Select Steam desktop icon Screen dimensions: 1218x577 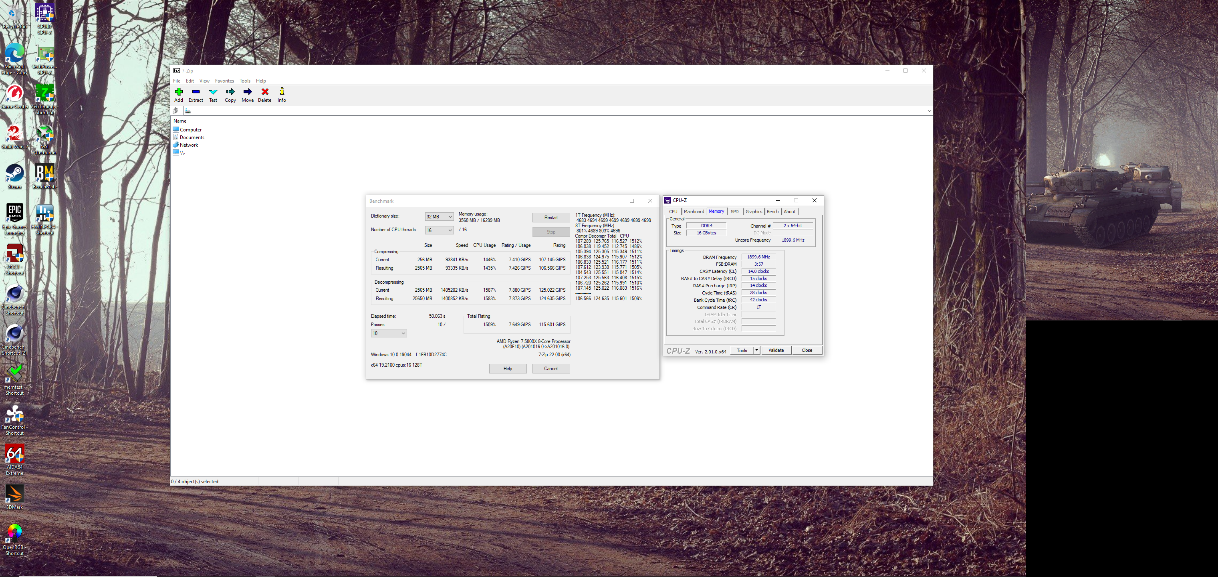tap(15, 177)
